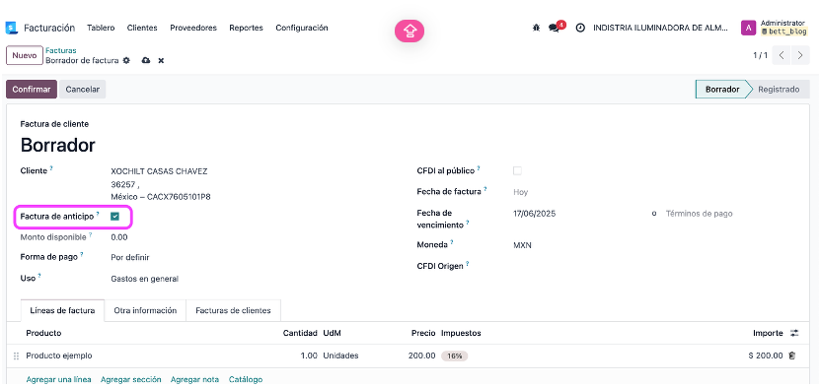Uncheck the Factura de anticipo checkbox

[115, 217]
